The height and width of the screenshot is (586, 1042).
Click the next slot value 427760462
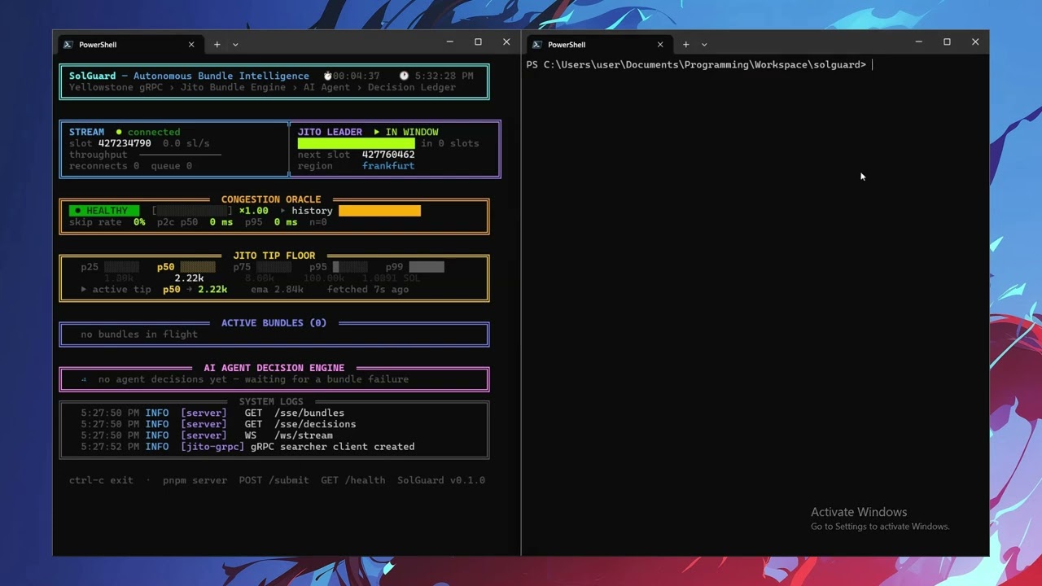pyautogui.click(x=388, y=155)
